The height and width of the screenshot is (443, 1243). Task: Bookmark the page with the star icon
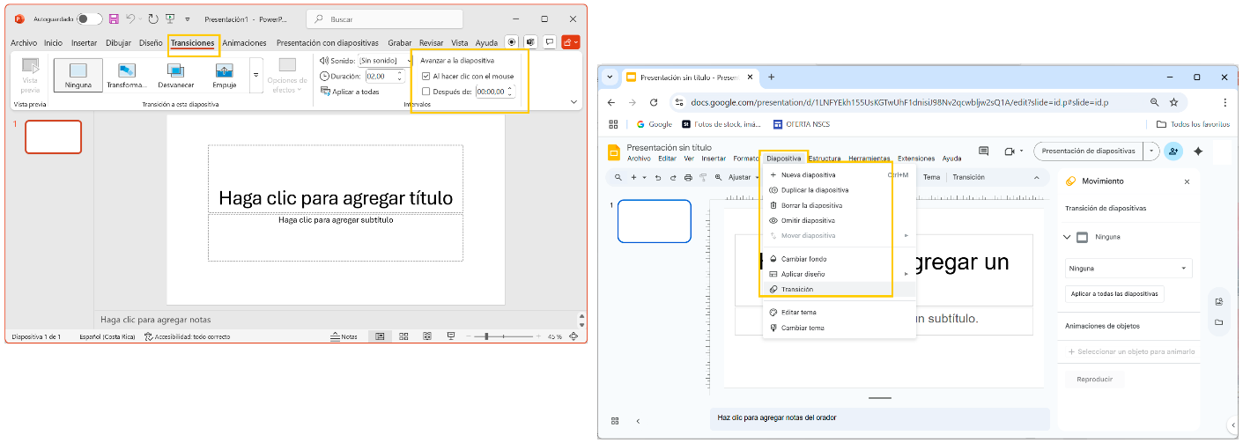[x=1173, y=102]
